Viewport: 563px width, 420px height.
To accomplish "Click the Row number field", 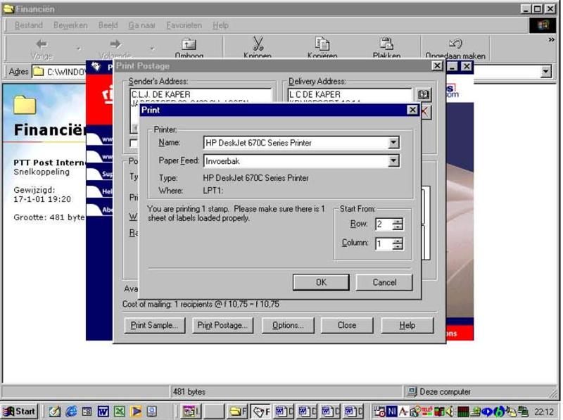I will [383, 224].
